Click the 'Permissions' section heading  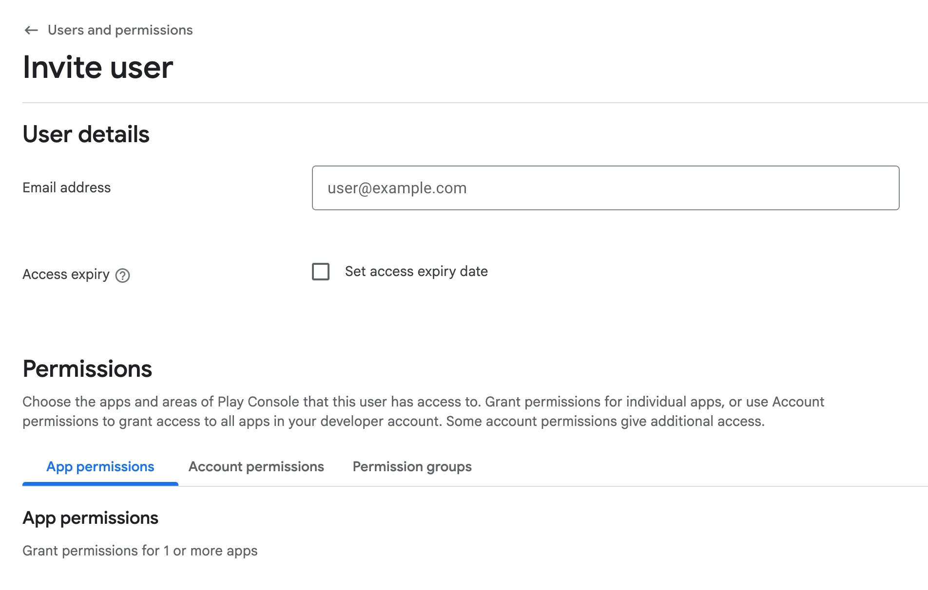(x=87, y=369)
